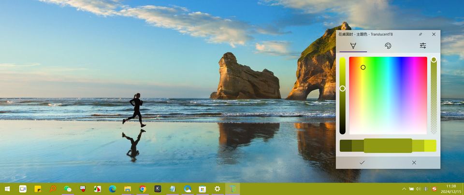Open the notepad app on taskbar
This screenshot has width=464, height=195.
173,189
